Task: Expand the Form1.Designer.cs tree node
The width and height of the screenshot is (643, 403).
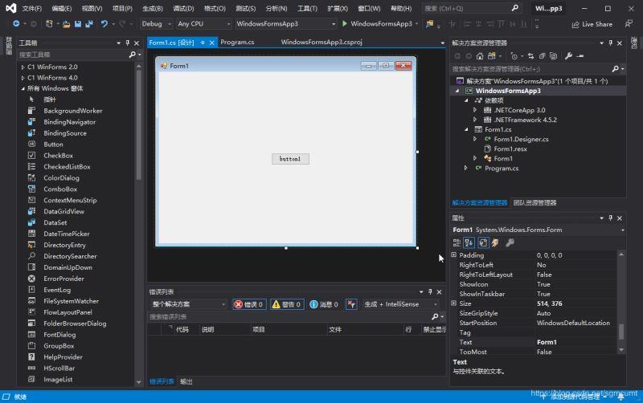Action: point(475,139)
